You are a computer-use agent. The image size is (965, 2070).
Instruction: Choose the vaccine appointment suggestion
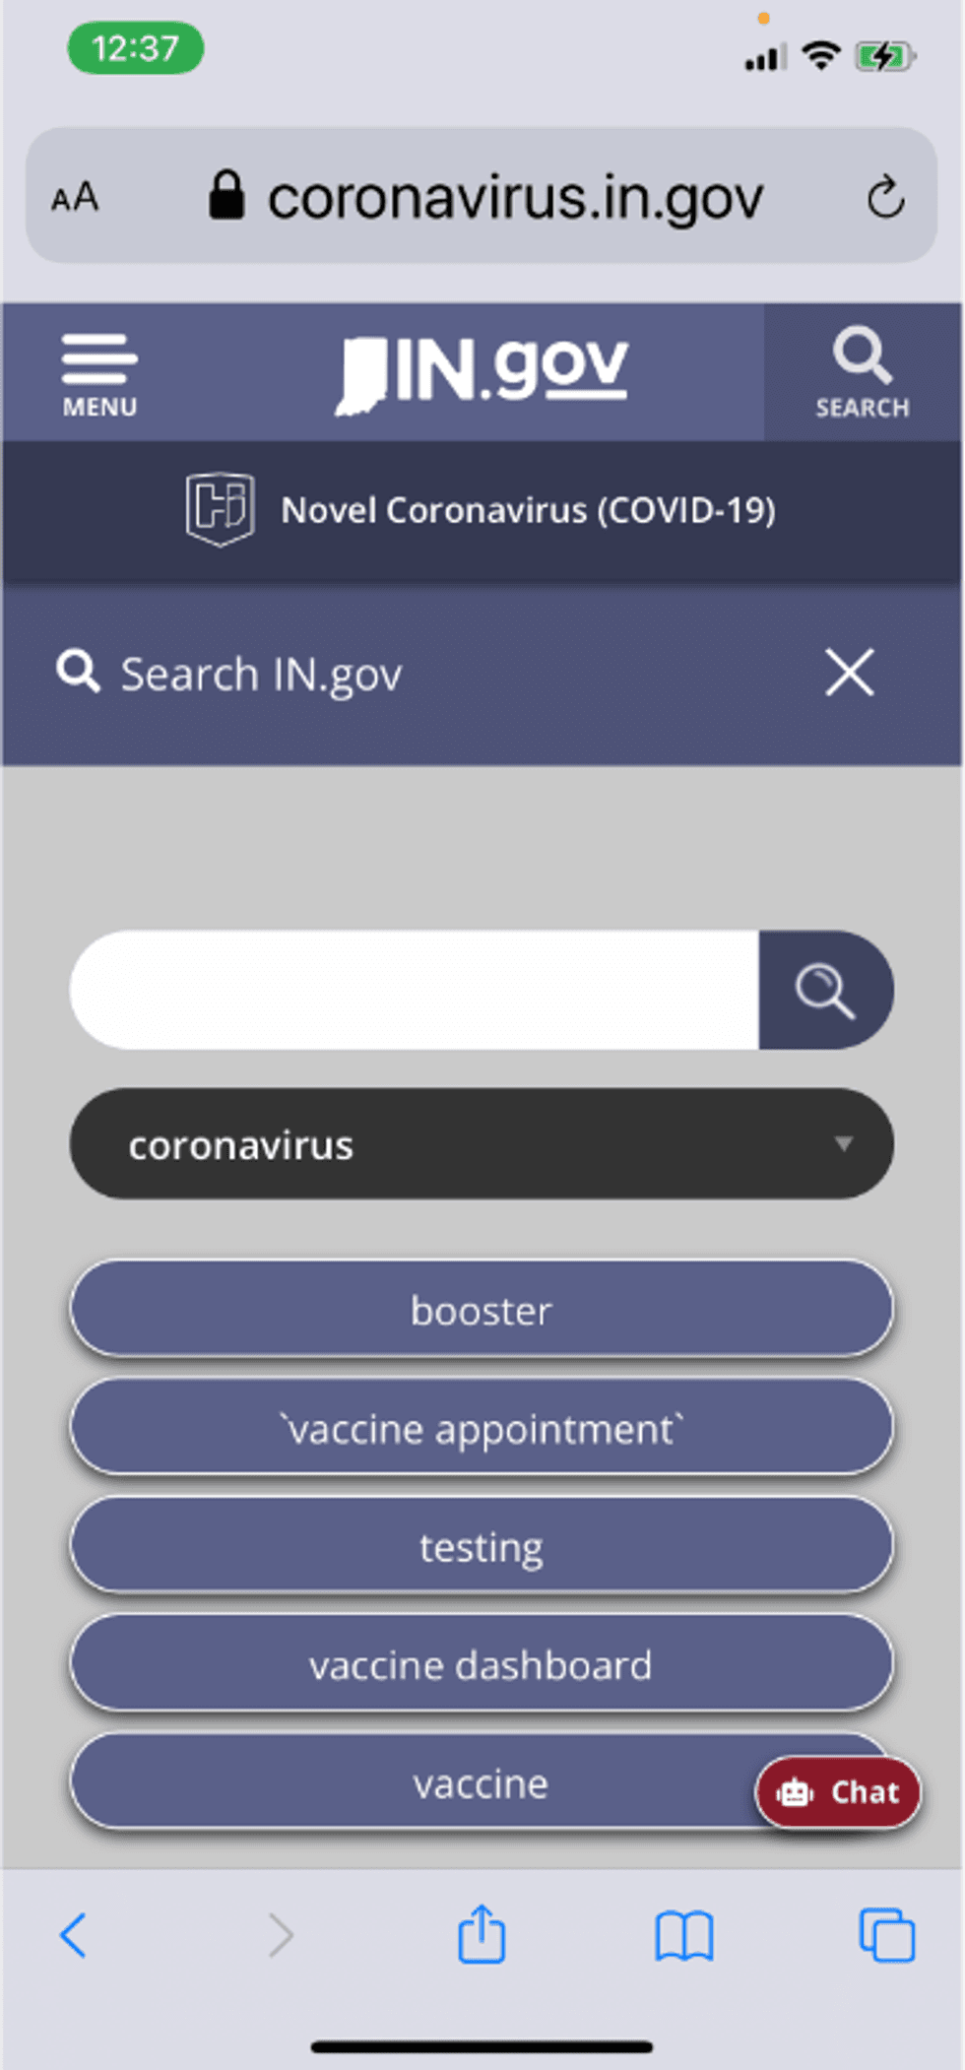pos(482,1429)
